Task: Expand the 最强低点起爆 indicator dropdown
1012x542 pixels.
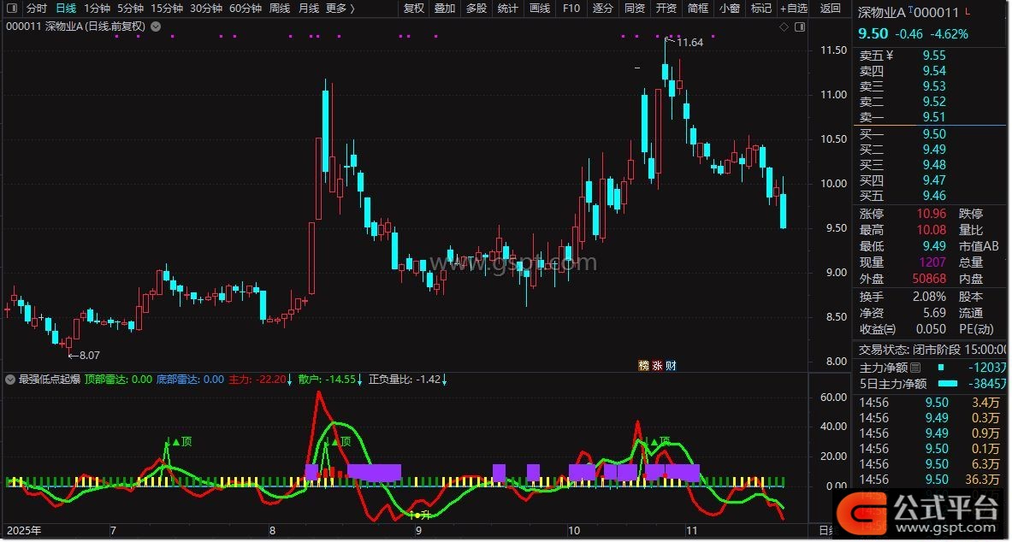Action: click(10, 380)
